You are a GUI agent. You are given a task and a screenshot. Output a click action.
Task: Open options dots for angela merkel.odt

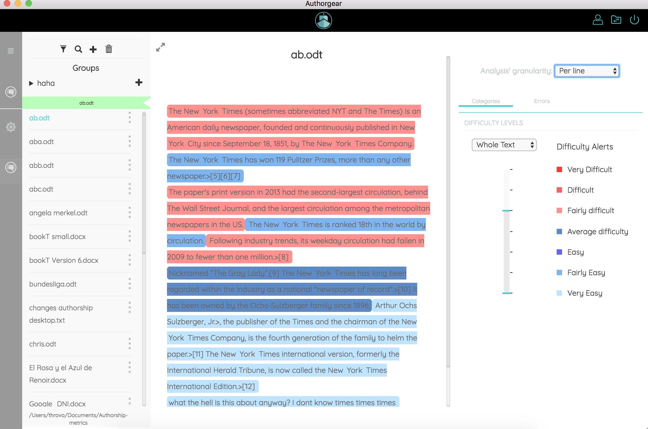130,213
